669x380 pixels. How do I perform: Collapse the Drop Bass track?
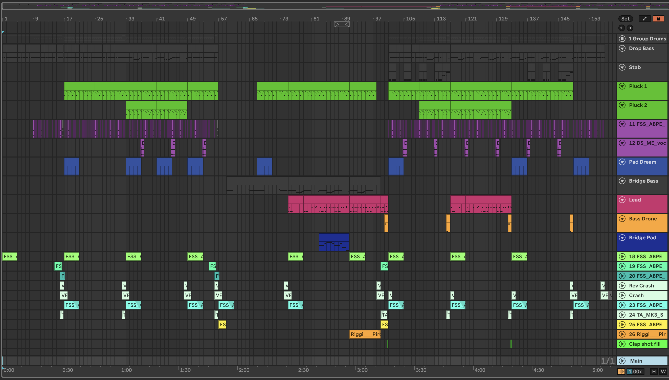622,48
